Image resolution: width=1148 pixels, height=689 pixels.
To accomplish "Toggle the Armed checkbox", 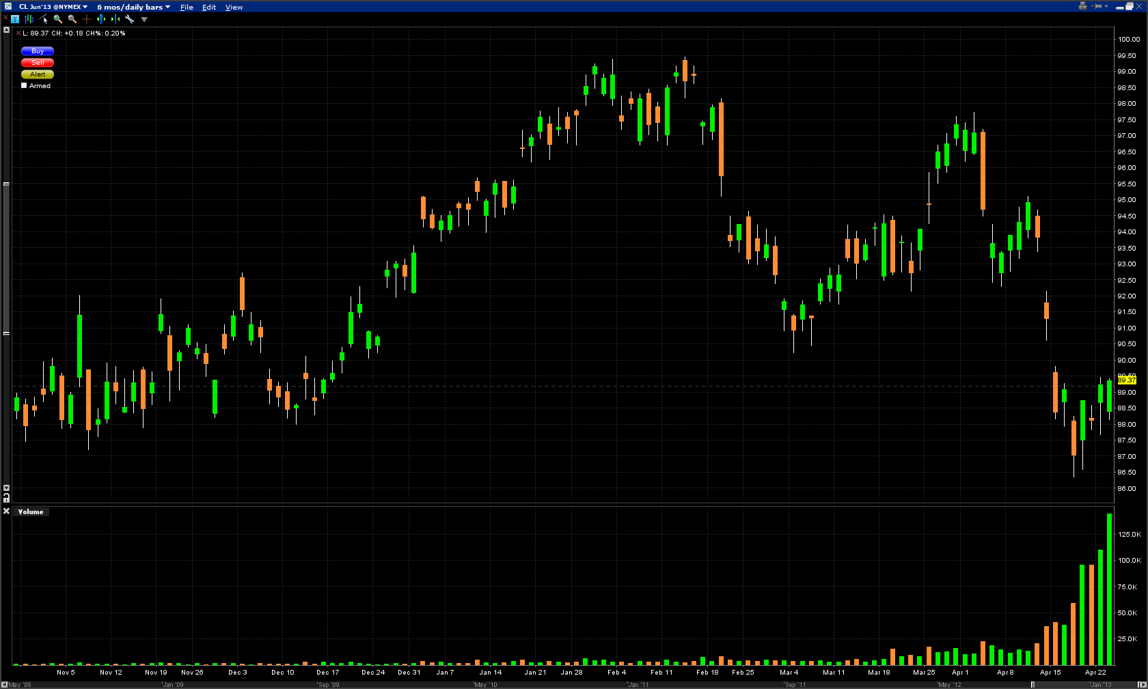I will [x=25, y=86].
